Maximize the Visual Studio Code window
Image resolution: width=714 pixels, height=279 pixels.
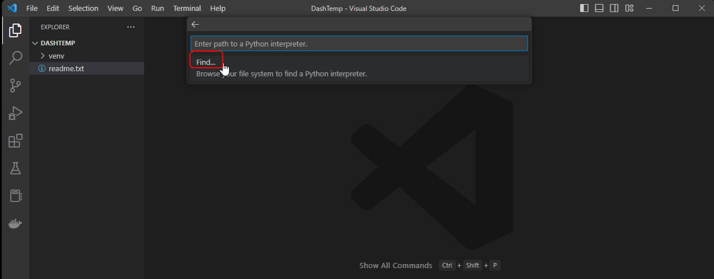tap(676, 8)
